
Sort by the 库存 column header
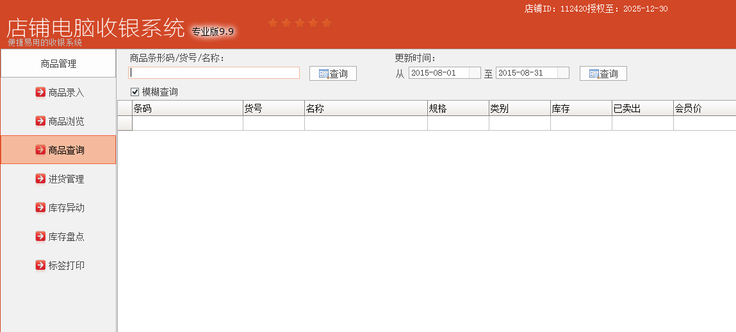click(581, 108)
